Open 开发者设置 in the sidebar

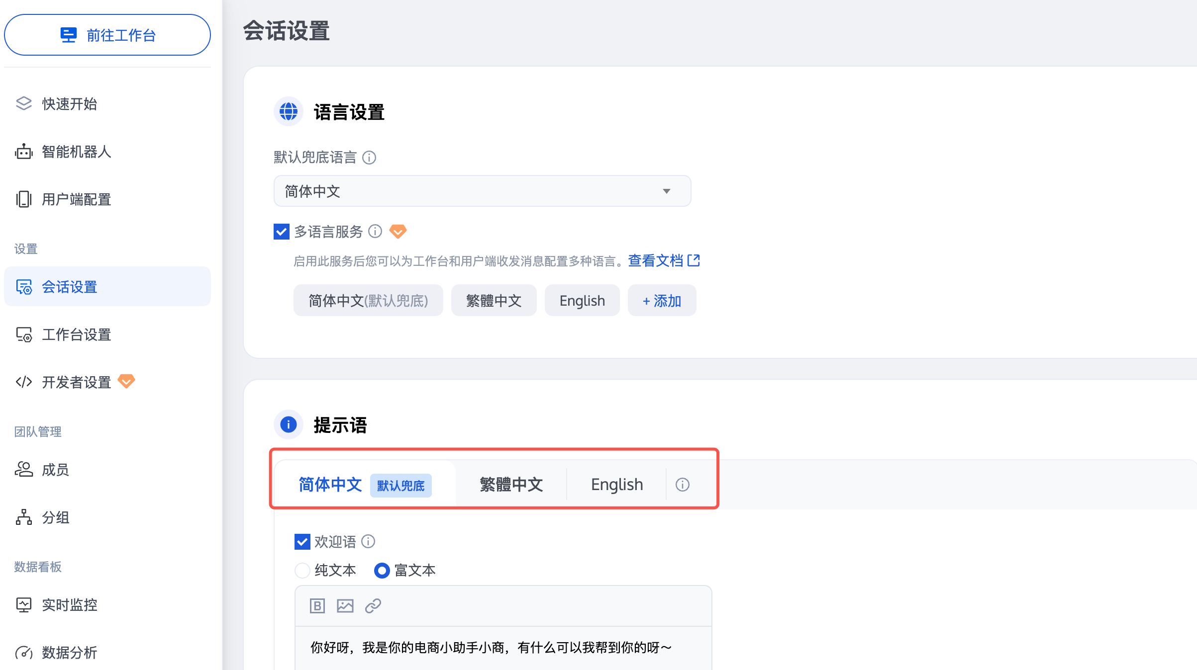pos(76,382)
